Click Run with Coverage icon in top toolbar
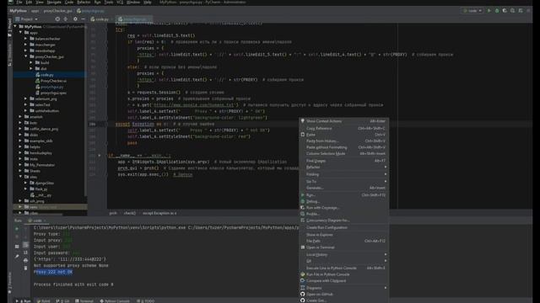This screenshot has height=303, width=540. [505, 11]
